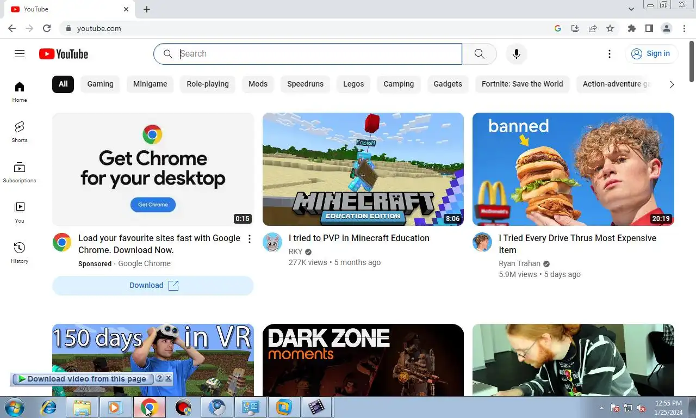The height and width of the screenshot is (418, 696).
Task: Click the RKY channel avatar
Action: click(272, 242)
